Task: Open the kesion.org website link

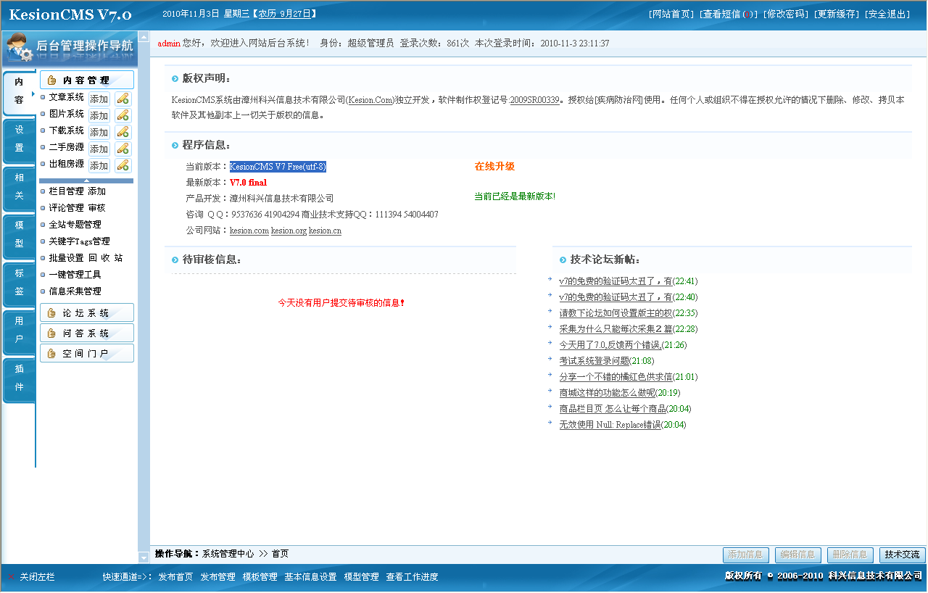Action: 289,231
